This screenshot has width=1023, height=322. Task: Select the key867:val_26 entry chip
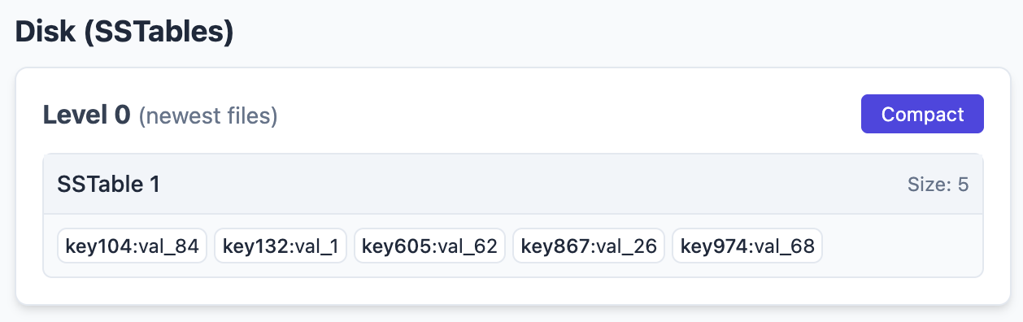[589, 246]
